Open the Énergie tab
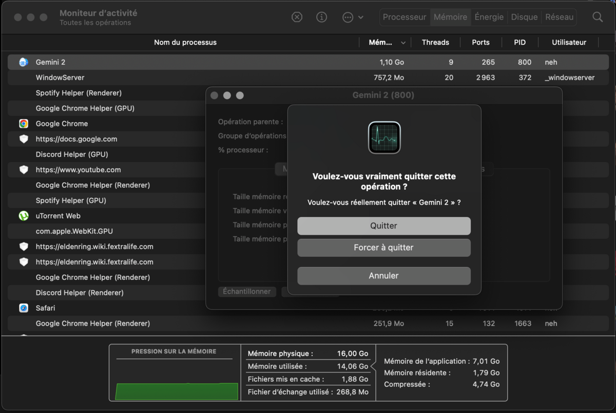This screenshot has width=616, height=413. (x=489, y=17)
